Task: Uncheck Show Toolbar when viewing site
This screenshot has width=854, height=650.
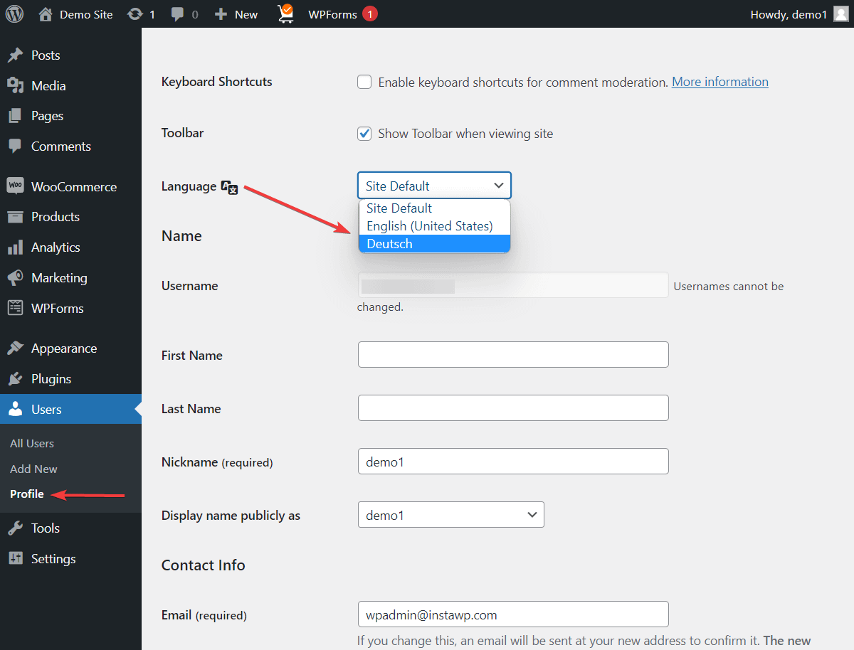Action: (x=364, y=133)
